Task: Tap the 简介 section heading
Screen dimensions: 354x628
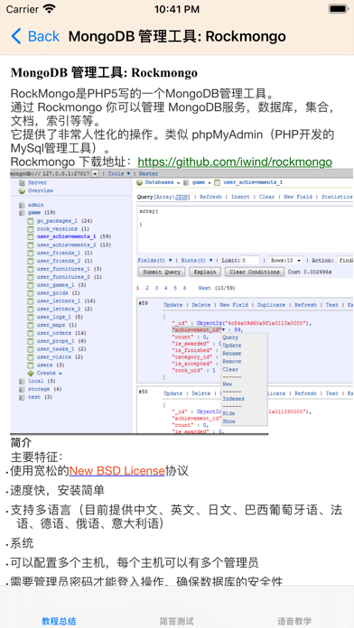Action: tap(21, 443)
